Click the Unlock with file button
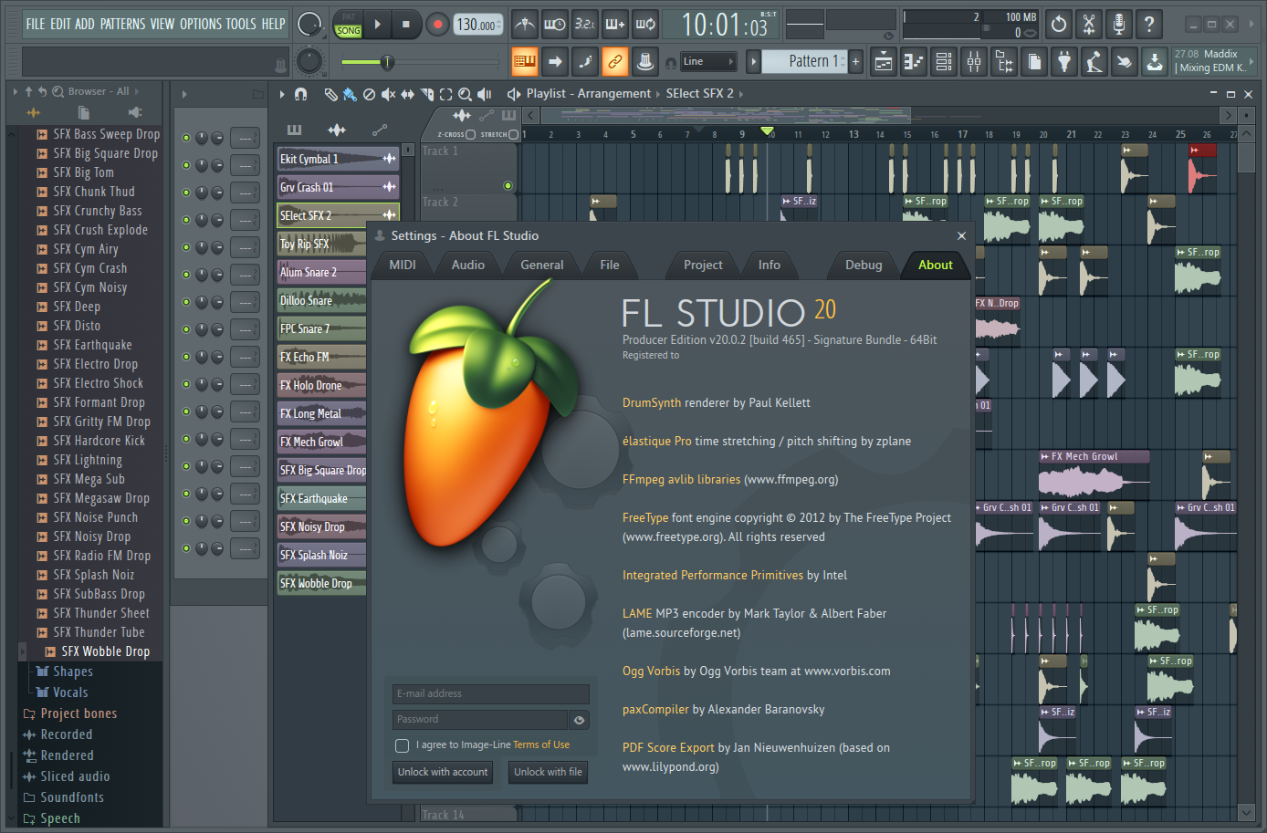The width and height of the screenshot is (1267, 833). [x=548, y=772]
